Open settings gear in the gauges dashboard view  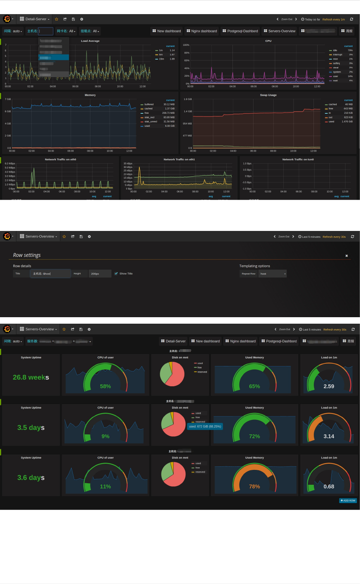tap(89, 329)
